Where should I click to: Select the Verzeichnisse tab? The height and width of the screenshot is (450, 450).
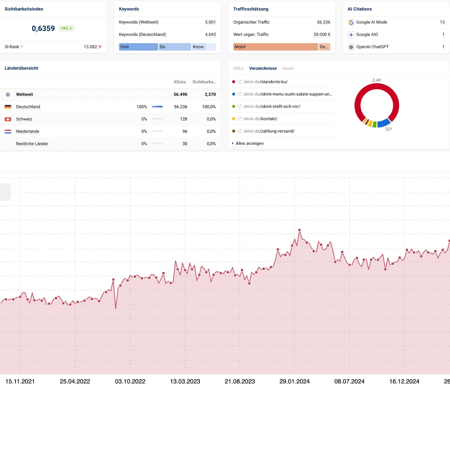tap(263, 68)
